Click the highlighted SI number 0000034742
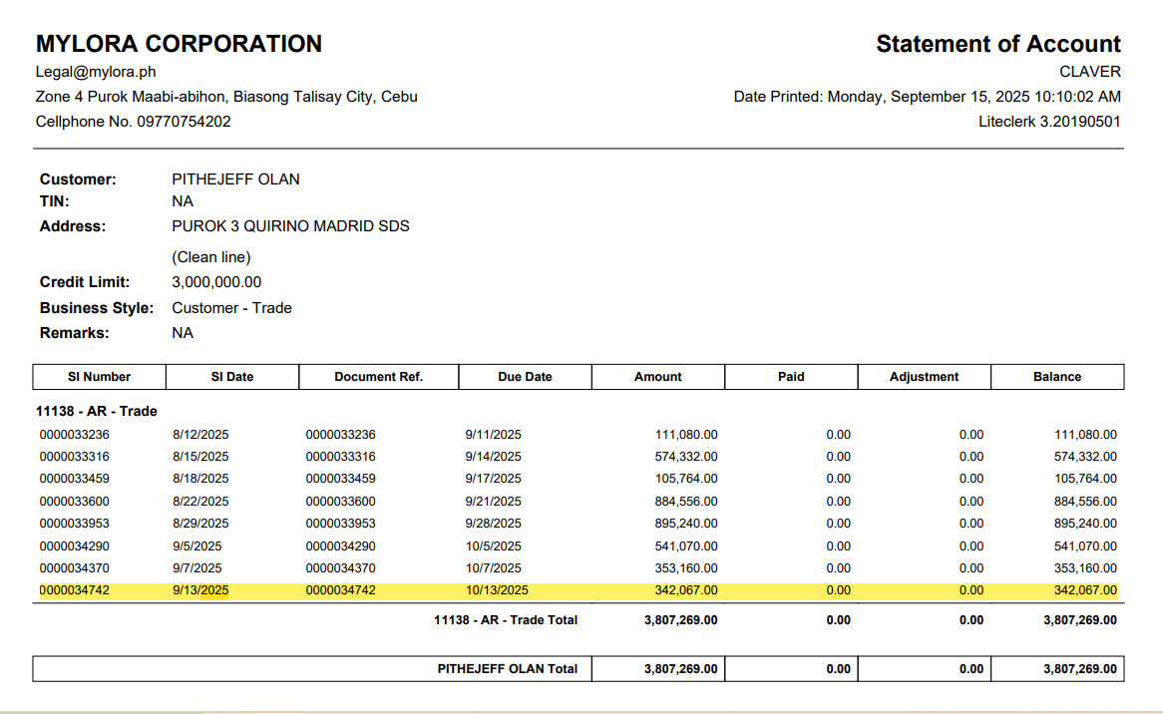The image size is (1163, 714). [x=75, y=590]
